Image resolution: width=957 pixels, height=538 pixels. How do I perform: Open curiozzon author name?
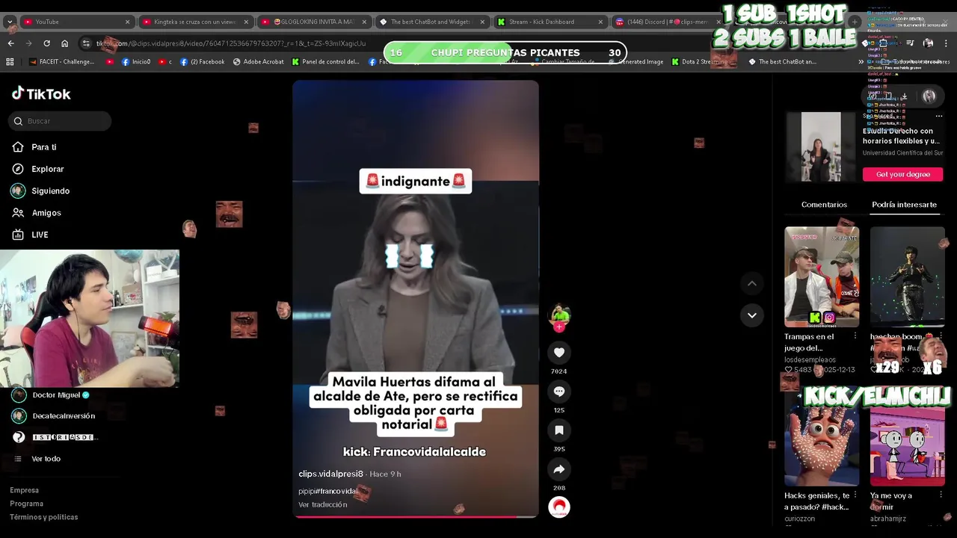(800, 519)
